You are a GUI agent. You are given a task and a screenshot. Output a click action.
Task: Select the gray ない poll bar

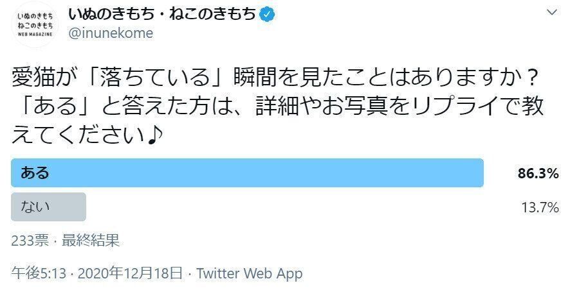click(x=48, y=207)
